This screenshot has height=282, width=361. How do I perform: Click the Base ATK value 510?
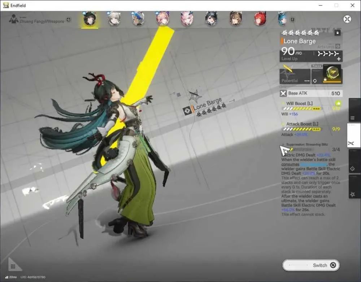336,93
